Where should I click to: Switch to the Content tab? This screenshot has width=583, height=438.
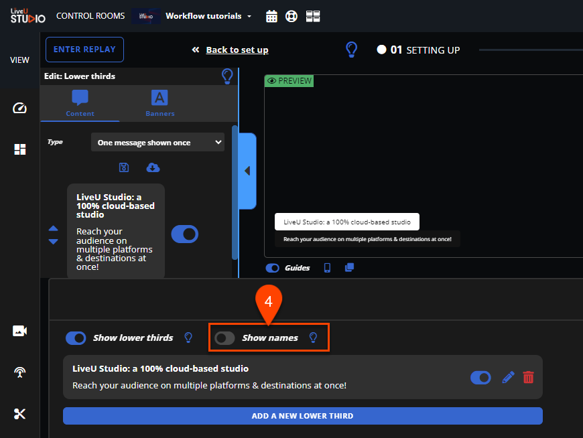click(x=80, y=104)
